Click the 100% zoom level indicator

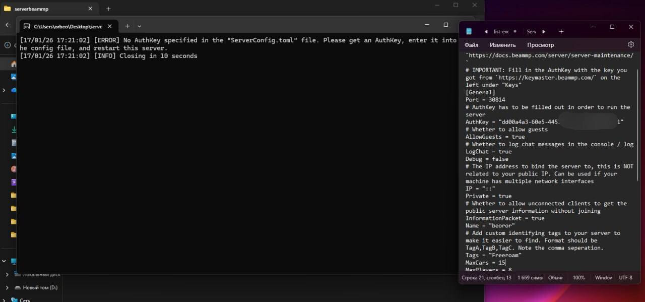[578, 278]
